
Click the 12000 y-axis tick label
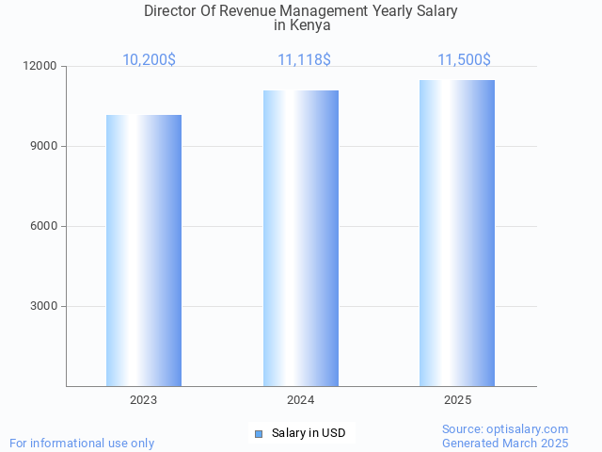(x=40, y=67)
